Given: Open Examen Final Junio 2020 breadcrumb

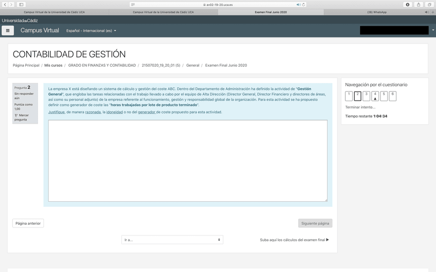Looking at the screenshot, I should (x=226, y=65).
